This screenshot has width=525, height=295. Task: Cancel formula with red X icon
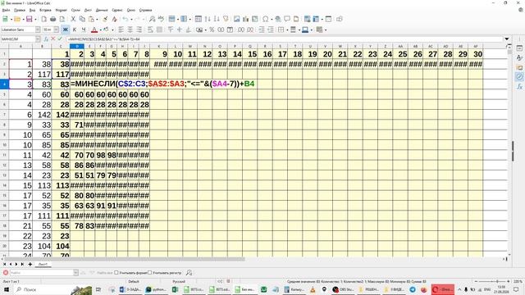pyautogui.click(x=52, y=39)
